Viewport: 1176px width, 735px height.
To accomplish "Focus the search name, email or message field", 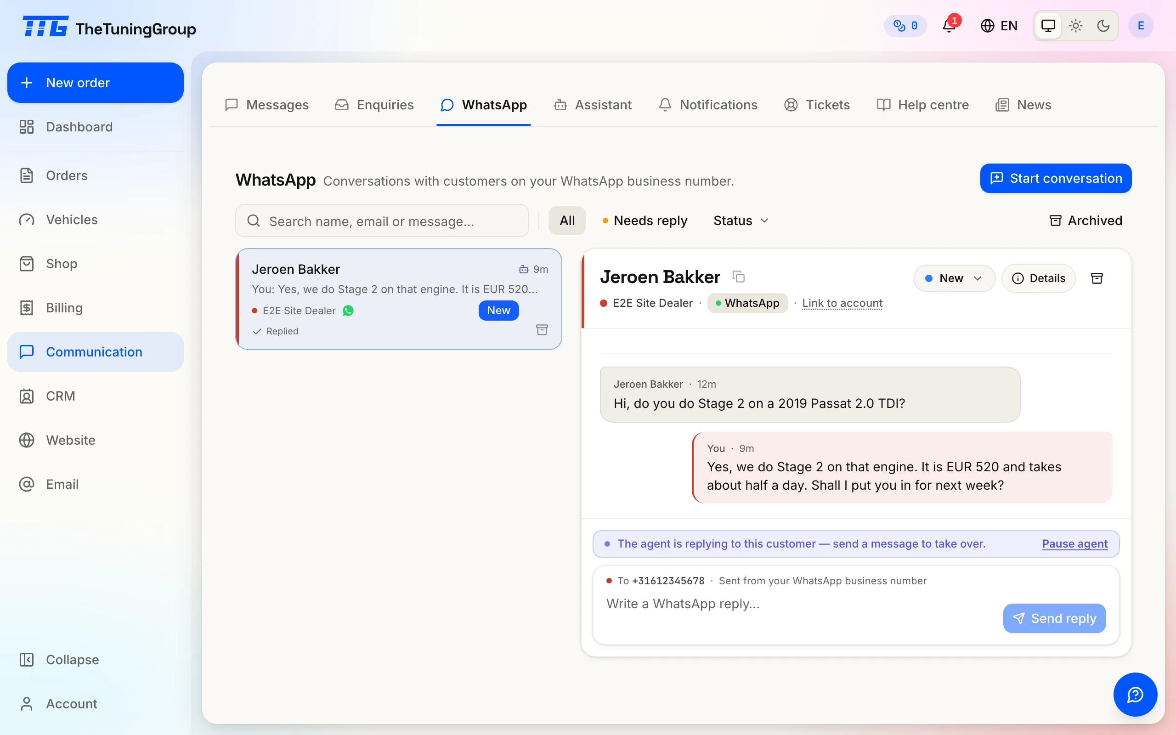I will coord(382,221).
